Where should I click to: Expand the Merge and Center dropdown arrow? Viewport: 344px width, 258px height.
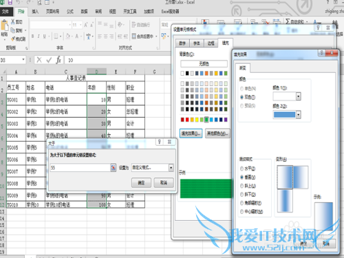point(156,36)
